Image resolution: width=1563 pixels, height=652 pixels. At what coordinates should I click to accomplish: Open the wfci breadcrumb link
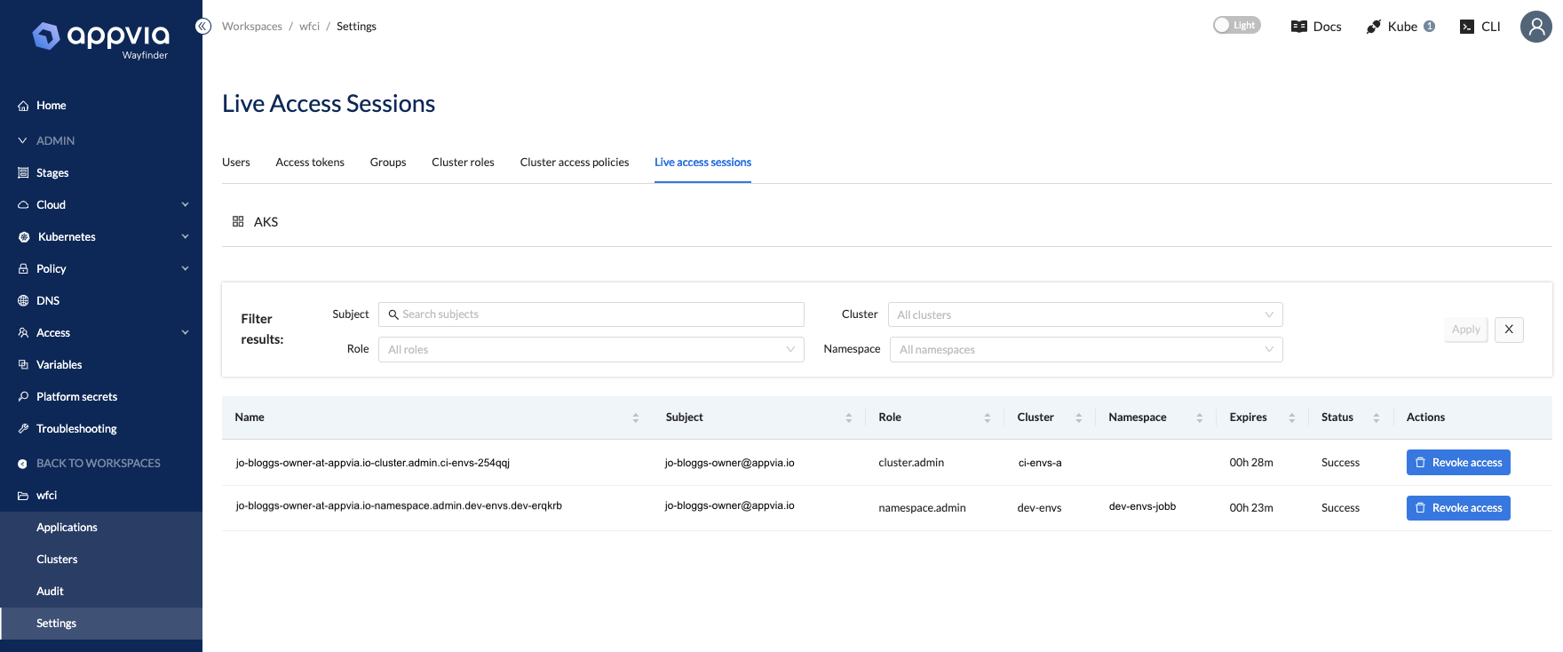pos(309,27)
